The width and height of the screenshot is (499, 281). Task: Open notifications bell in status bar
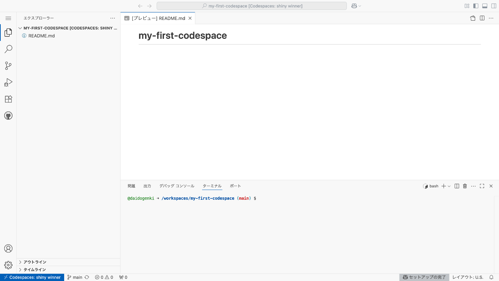click(491, 277)
